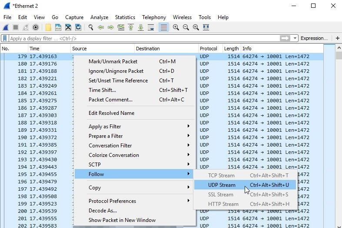
Task: Open the Expression... filter builder
Action: click(x=314, y=38)
